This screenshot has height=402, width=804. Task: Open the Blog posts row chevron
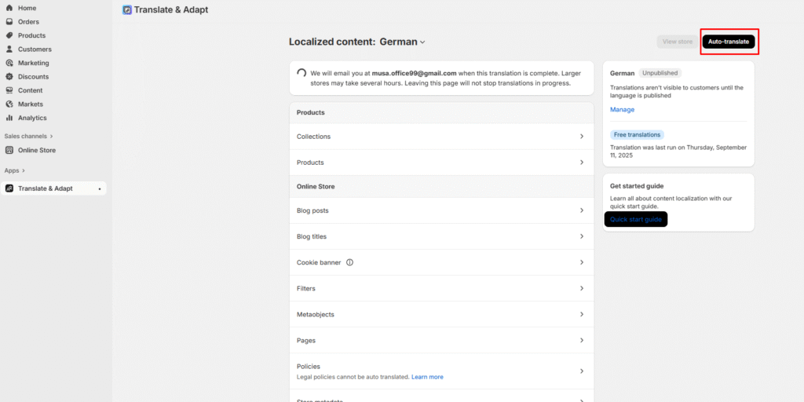tap(582, 210)
